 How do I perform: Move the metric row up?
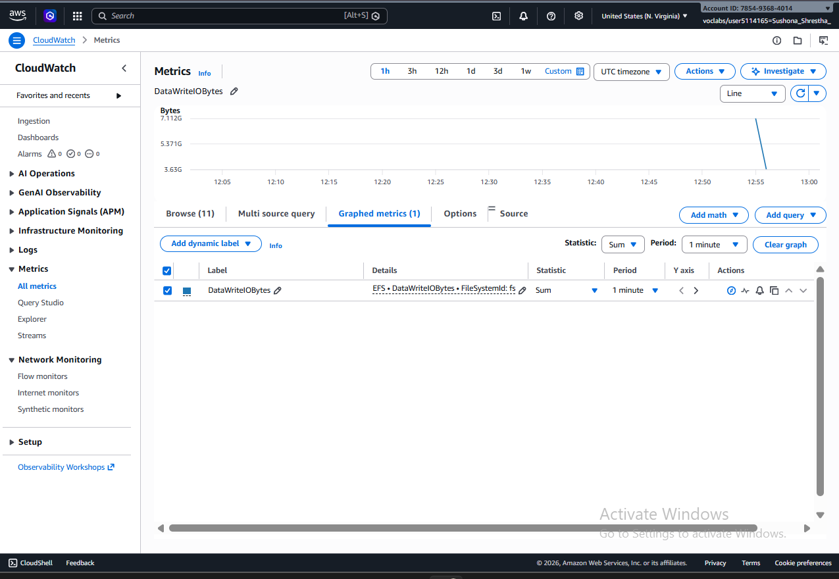point(788,290)
